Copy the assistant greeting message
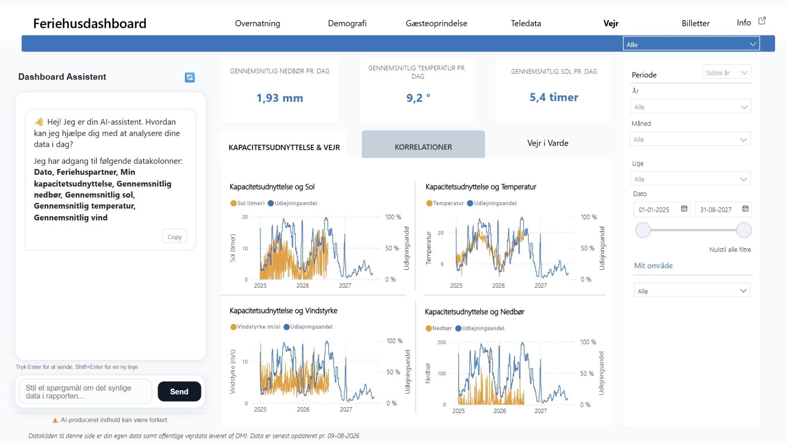 [174, 237]
